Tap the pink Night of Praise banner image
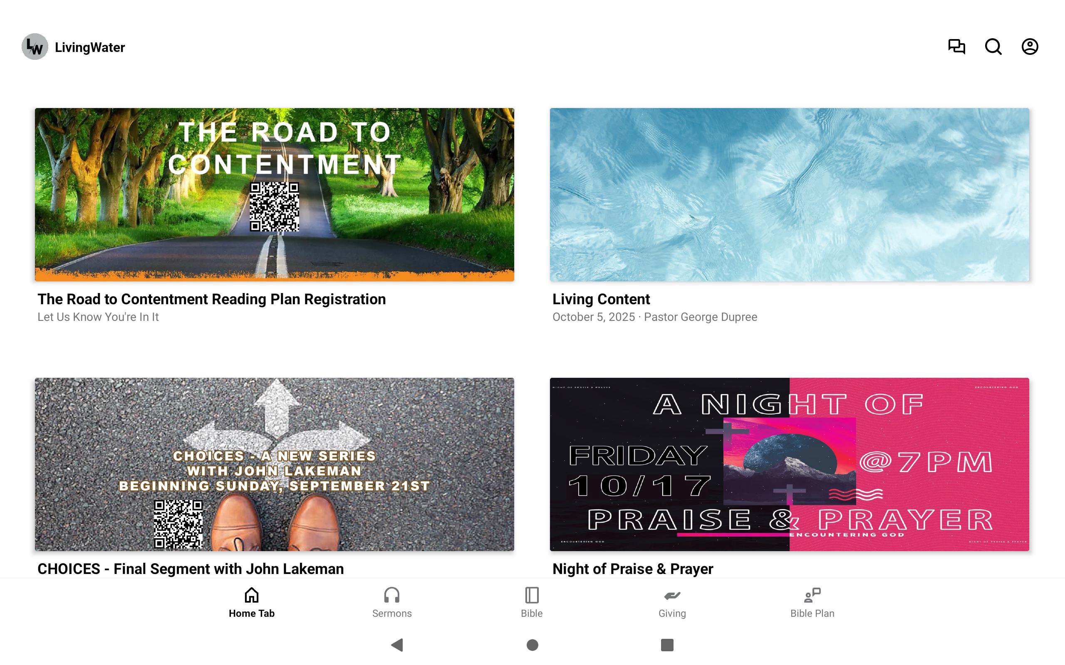This screenshot has height=665, width=1065. point(789,464)
